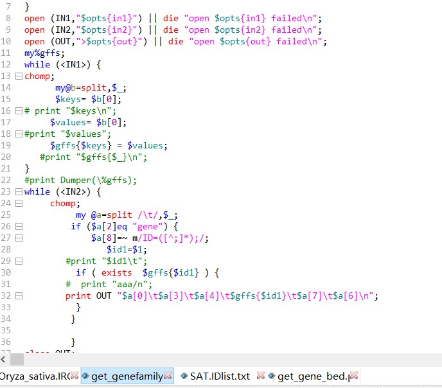Image resolution: width=442 pixels, height=388 pixels.
Task: Click 'open (IN2' on line 9
Action: (48, 30)
